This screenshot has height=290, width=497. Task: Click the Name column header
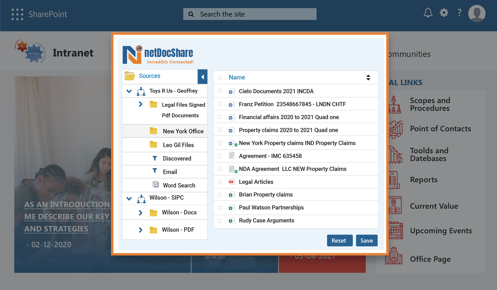[x=237, y=77]
